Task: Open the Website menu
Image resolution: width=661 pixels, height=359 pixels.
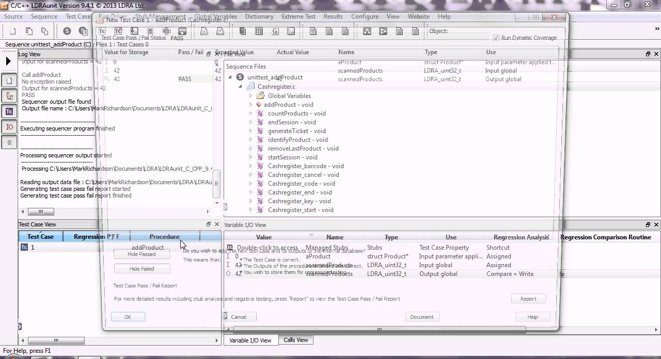Action: (x=419, y=17)
